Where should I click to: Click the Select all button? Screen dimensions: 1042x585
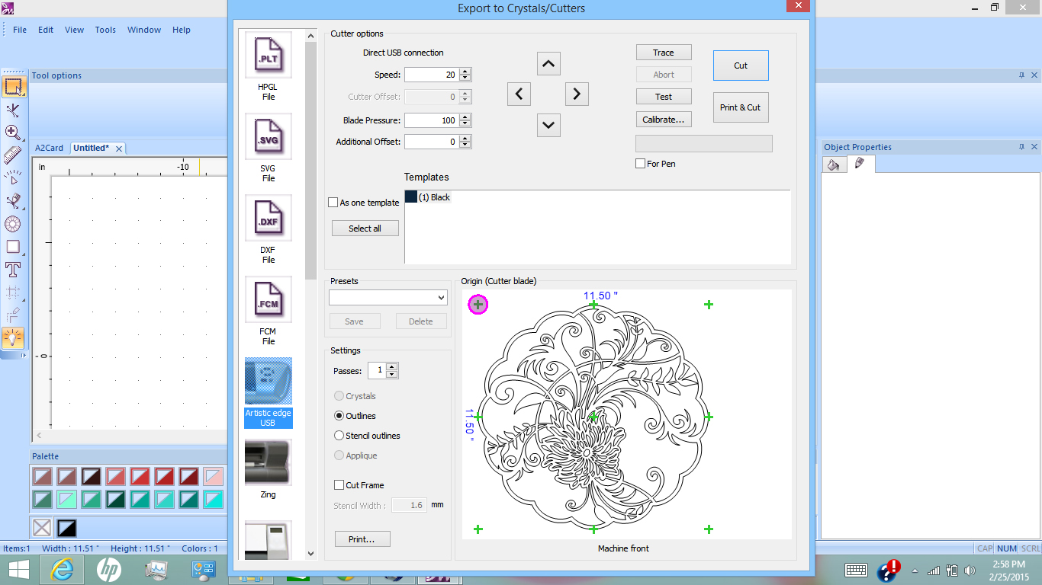[365, 229]
